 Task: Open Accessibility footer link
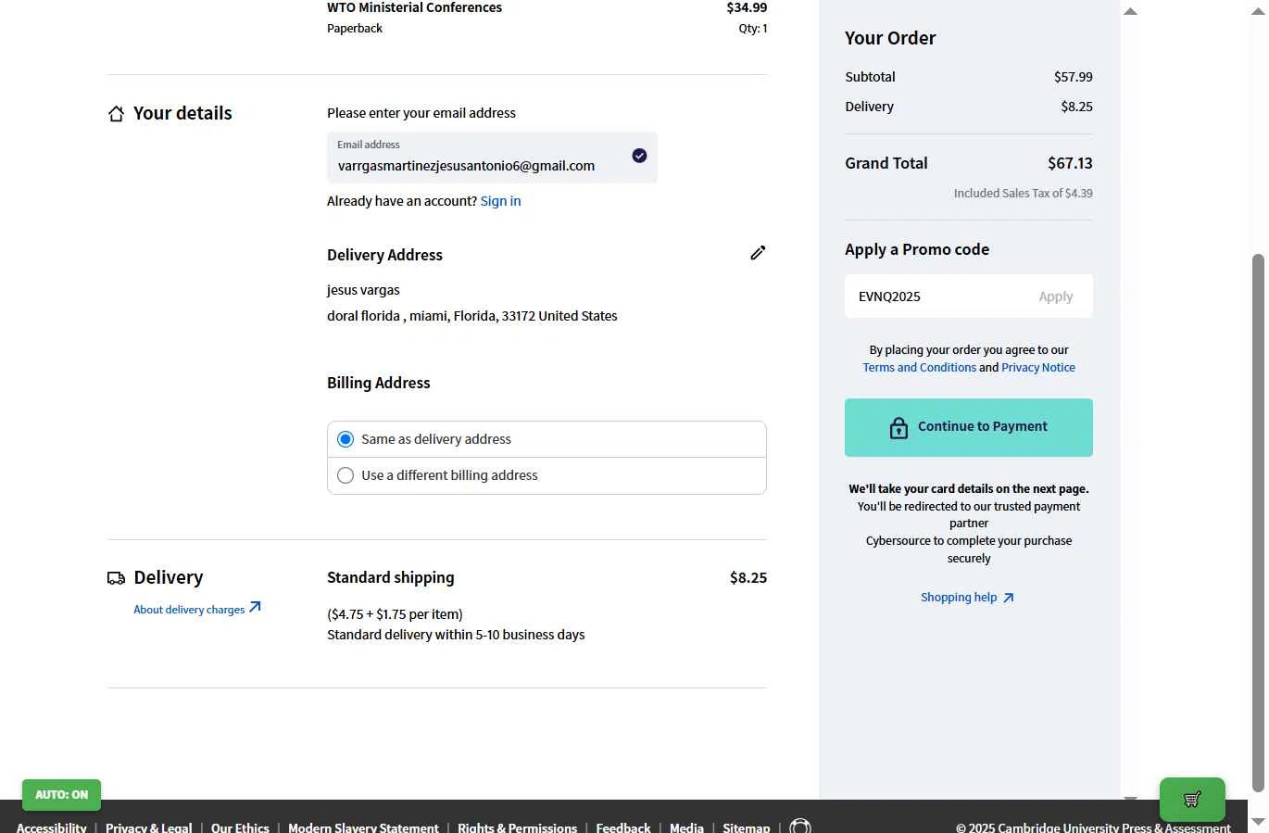pos(51,827)
